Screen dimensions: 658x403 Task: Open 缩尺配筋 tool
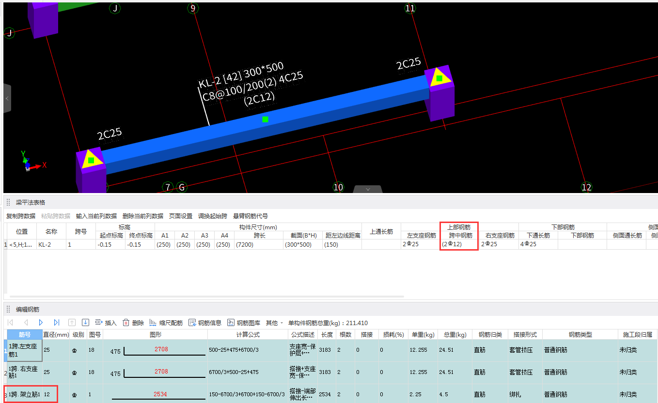(x=166, y=323)
